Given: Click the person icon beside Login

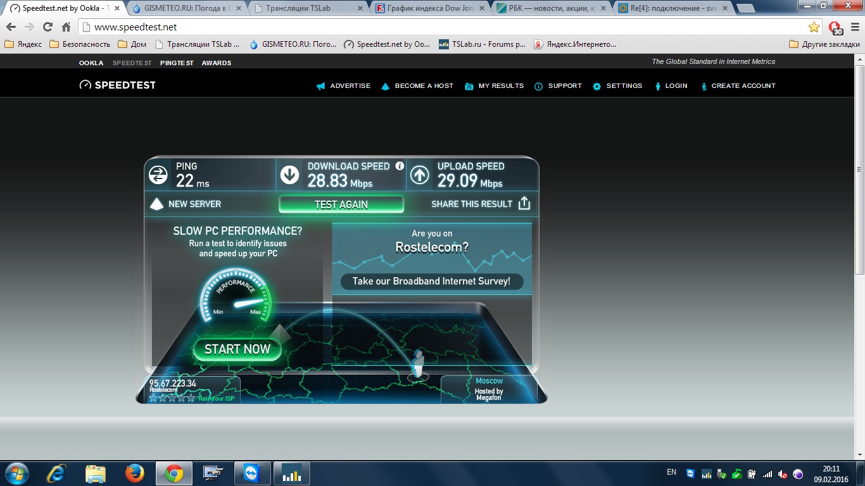Looking at the screenshot, I should click(x=659, y=86).
